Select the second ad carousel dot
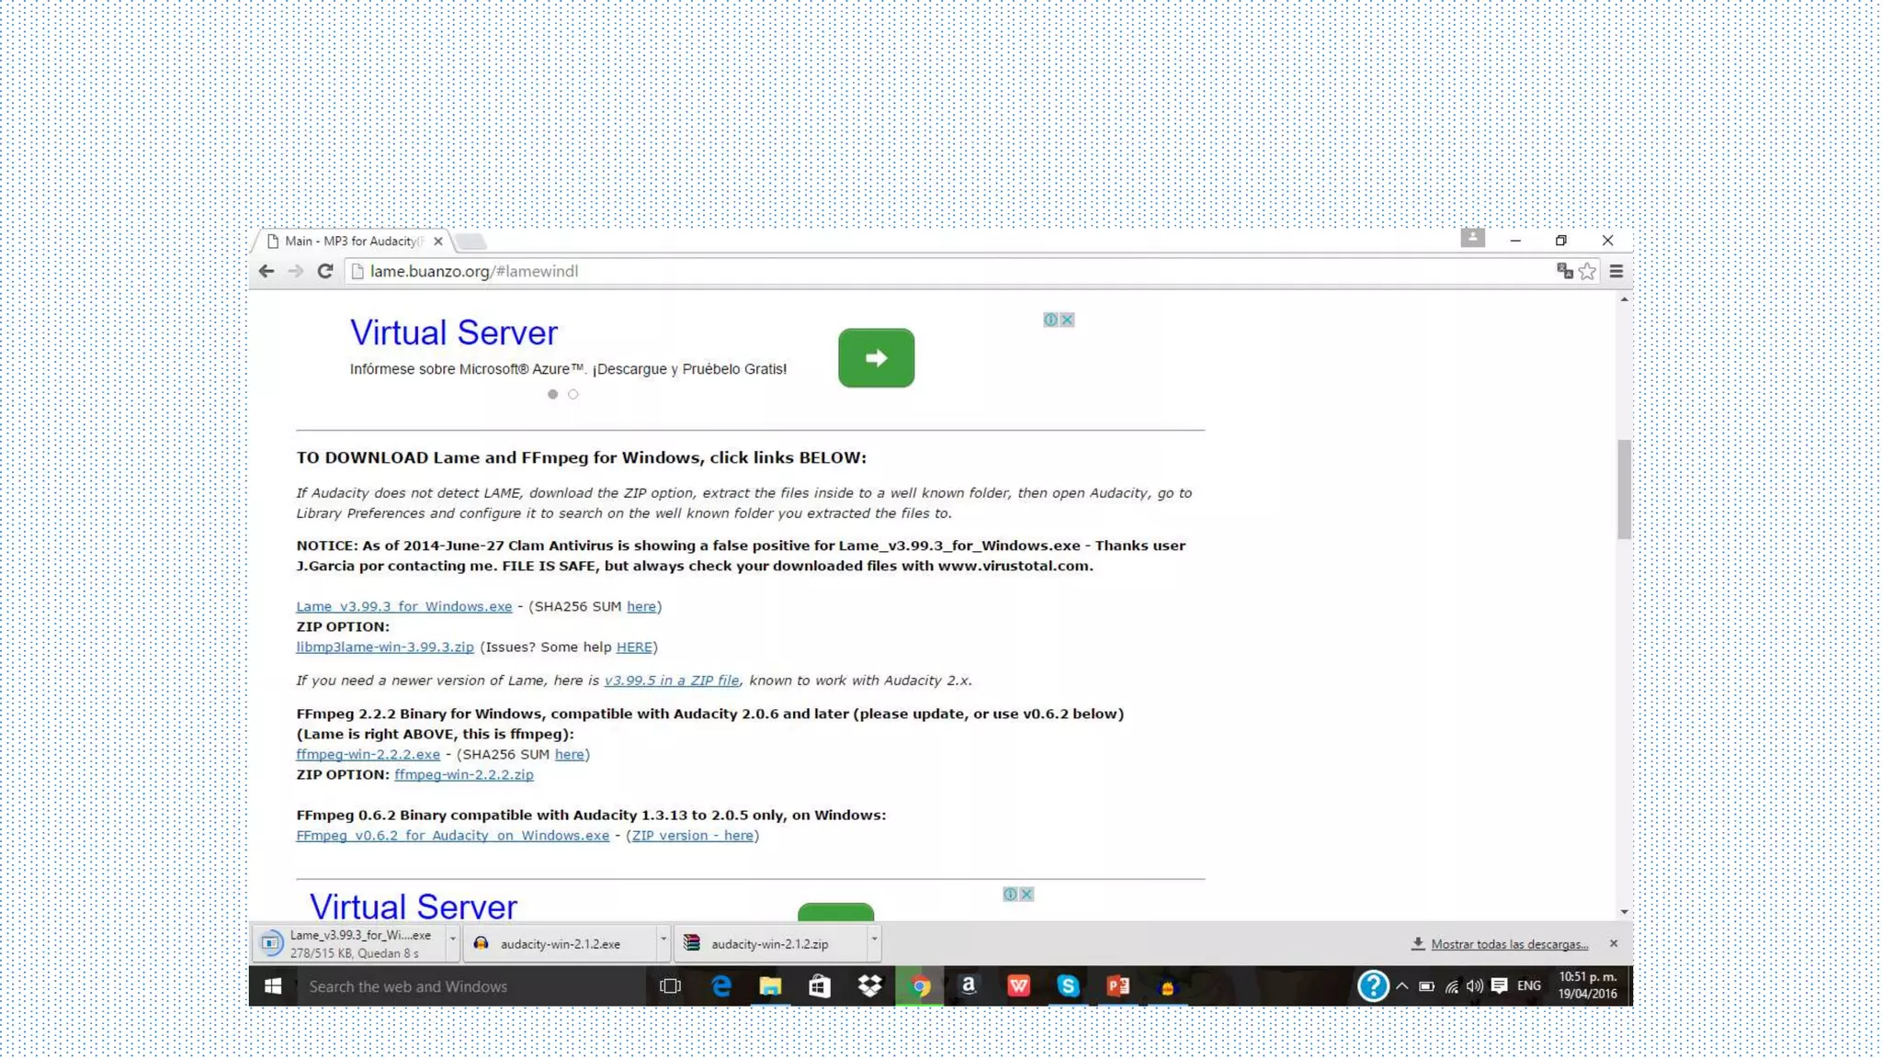 pos(573,394)
